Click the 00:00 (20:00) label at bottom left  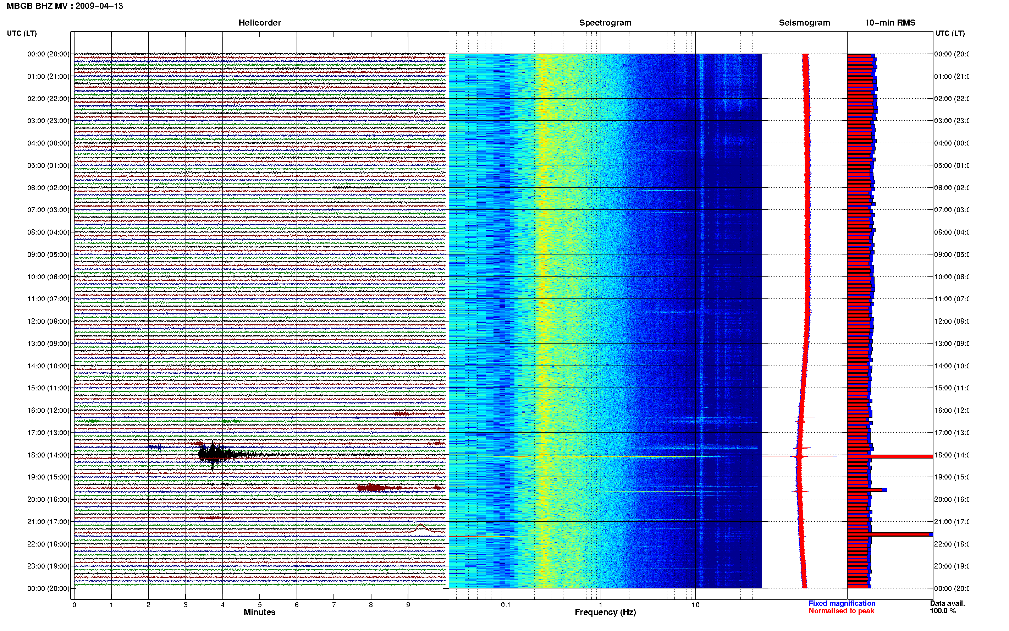click(x=48, y=588)
